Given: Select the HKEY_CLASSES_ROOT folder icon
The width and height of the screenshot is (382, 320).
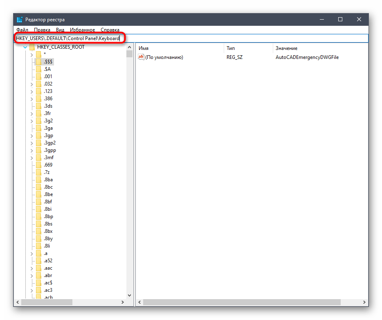Looking at the screenshot, I should (x=32, y=47).
